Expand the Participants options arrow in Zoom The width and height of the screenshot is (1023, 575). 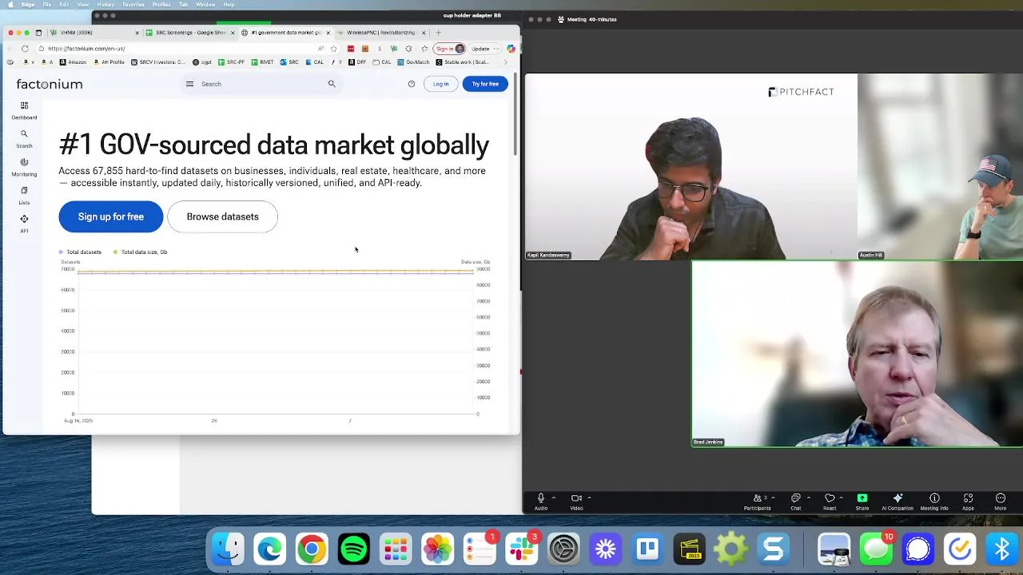(774, 498)
